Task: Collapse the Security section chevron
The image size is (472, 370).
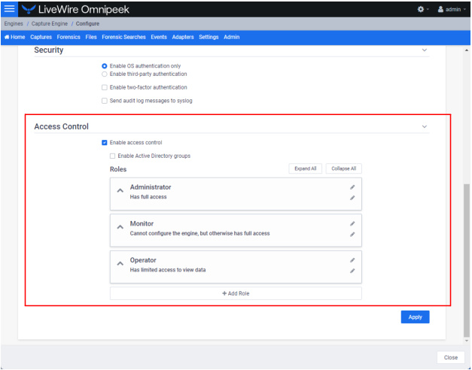Action: (x=425, y=50)
